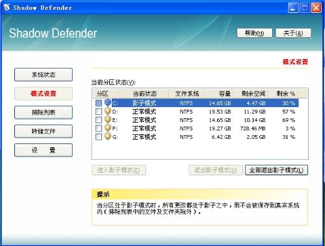Tick the checkbox for partition C:

click(99, 103)
